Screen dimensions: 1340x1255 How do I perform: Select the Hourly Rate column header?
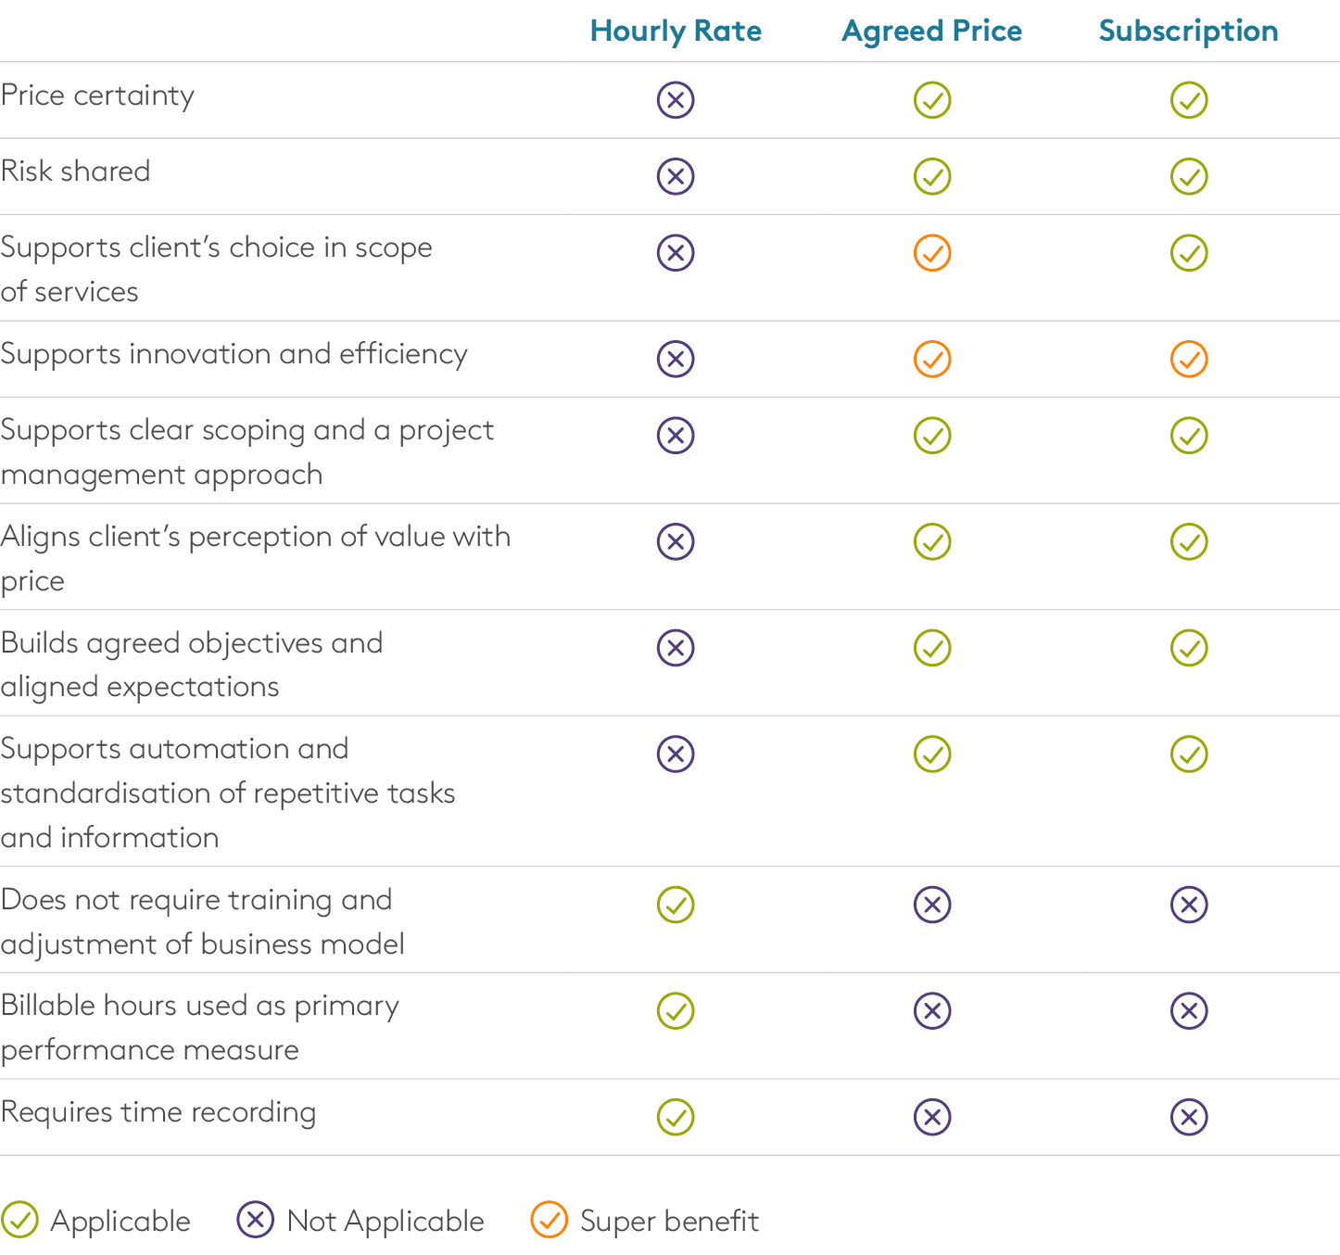[x=676, y=31]
